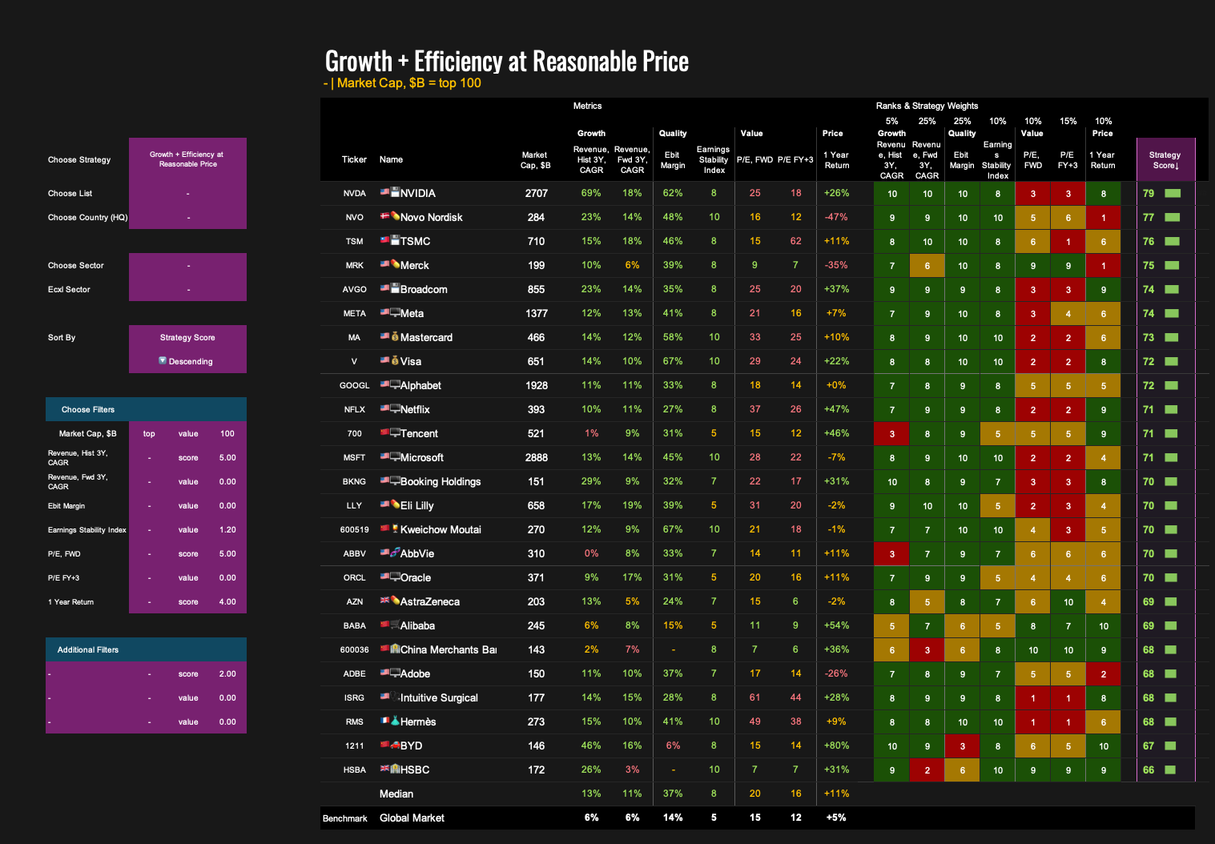Click the flag icon beside Intuitive Surgical
Screen dimensions: 1215x844
point(384,697)
